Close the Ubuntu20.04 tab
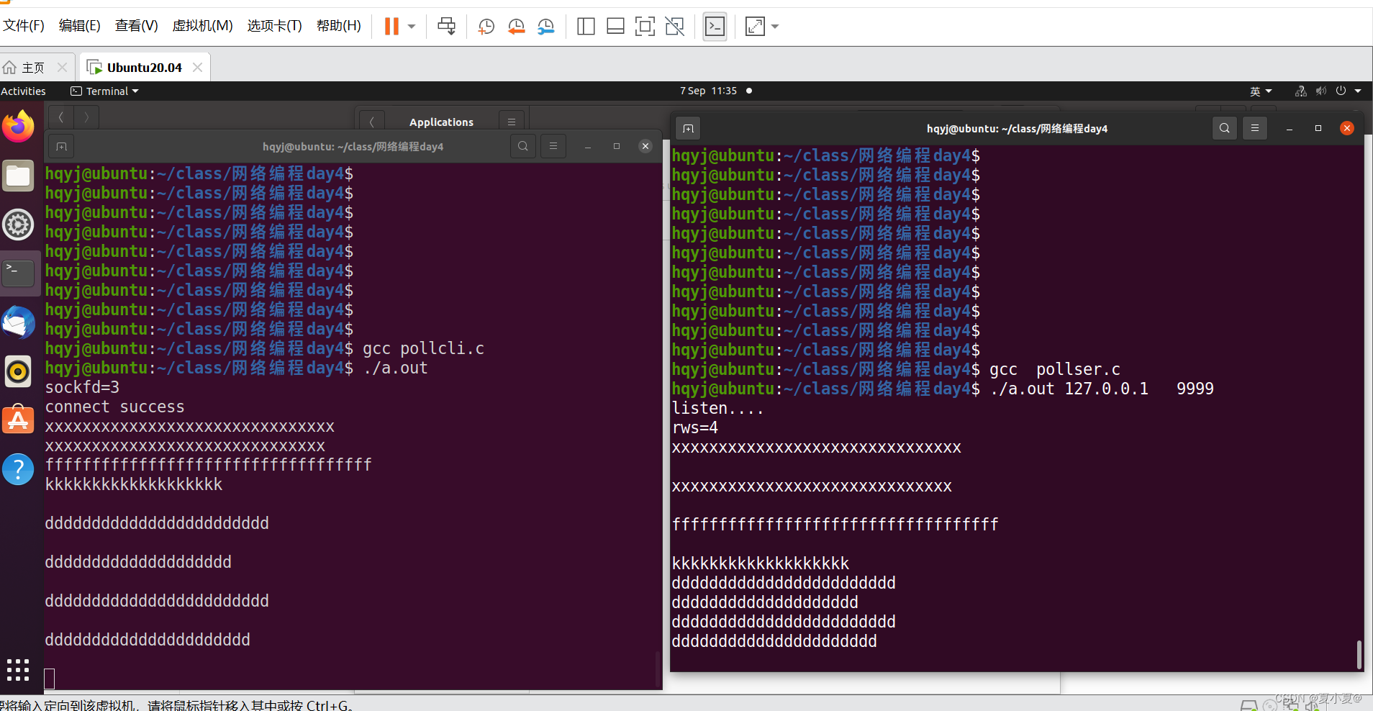Screen dimensions: 1373x711 pyautogui.click(x=197, y=67)
